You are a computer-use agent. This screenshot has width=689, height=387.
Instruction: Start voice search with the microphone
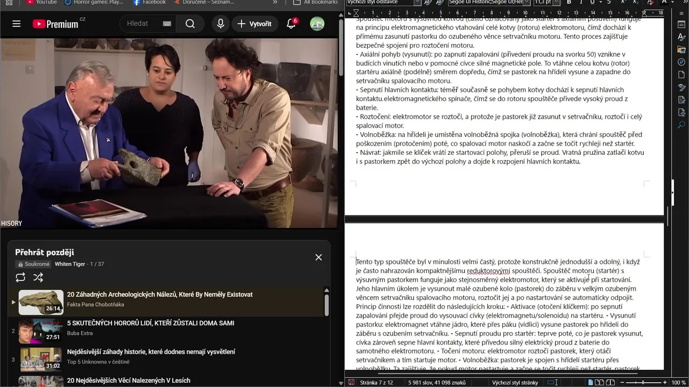point(221,24)
